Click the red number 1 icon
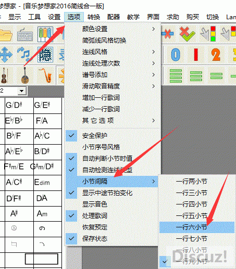This screenshot has height=269, width=236. pos(196,55)
